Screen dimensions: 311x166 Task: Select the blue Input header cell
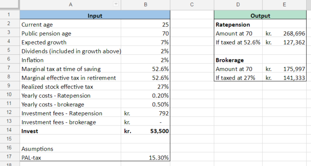tap(95, 16)
